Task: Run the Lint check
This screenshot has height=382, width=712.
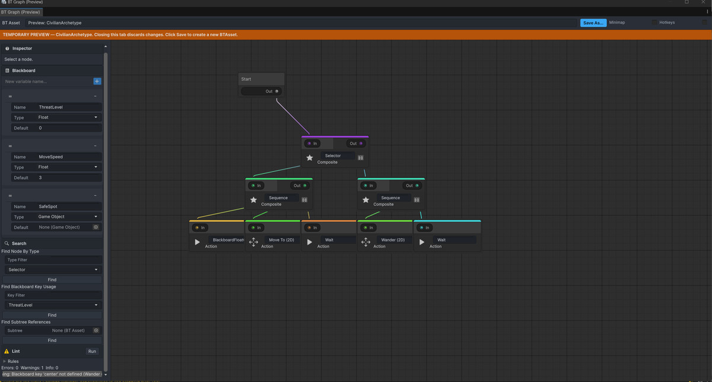Action: pyautogui.click(x=92, y=351)
